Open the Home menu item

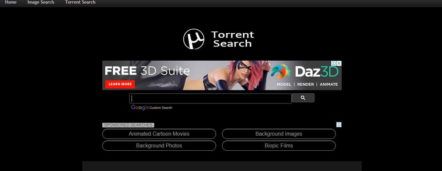point(10,2)
